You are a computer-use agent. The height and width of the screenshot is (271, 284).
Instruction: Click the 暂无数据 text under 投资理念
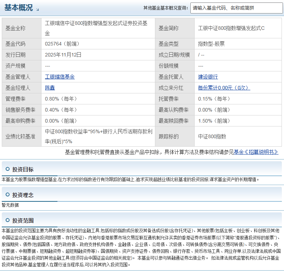[10, 205]
